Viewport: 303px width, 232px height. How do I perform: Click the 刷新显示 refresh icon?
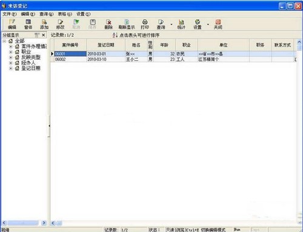coord(127,24)
